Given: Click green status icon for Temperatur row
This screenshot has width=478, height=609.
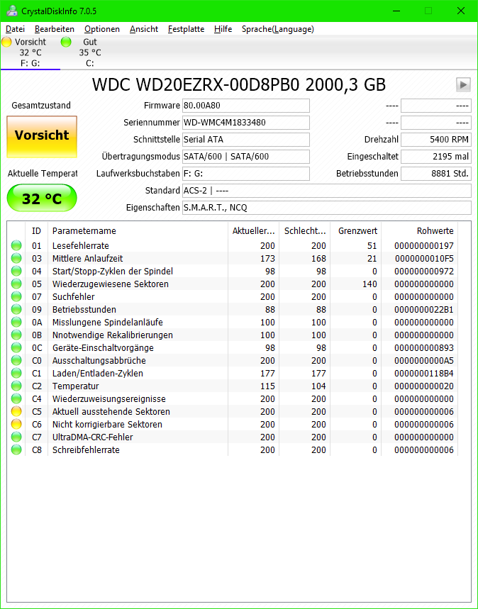Looking at the screenshot, I should click(x=16, y=386).
